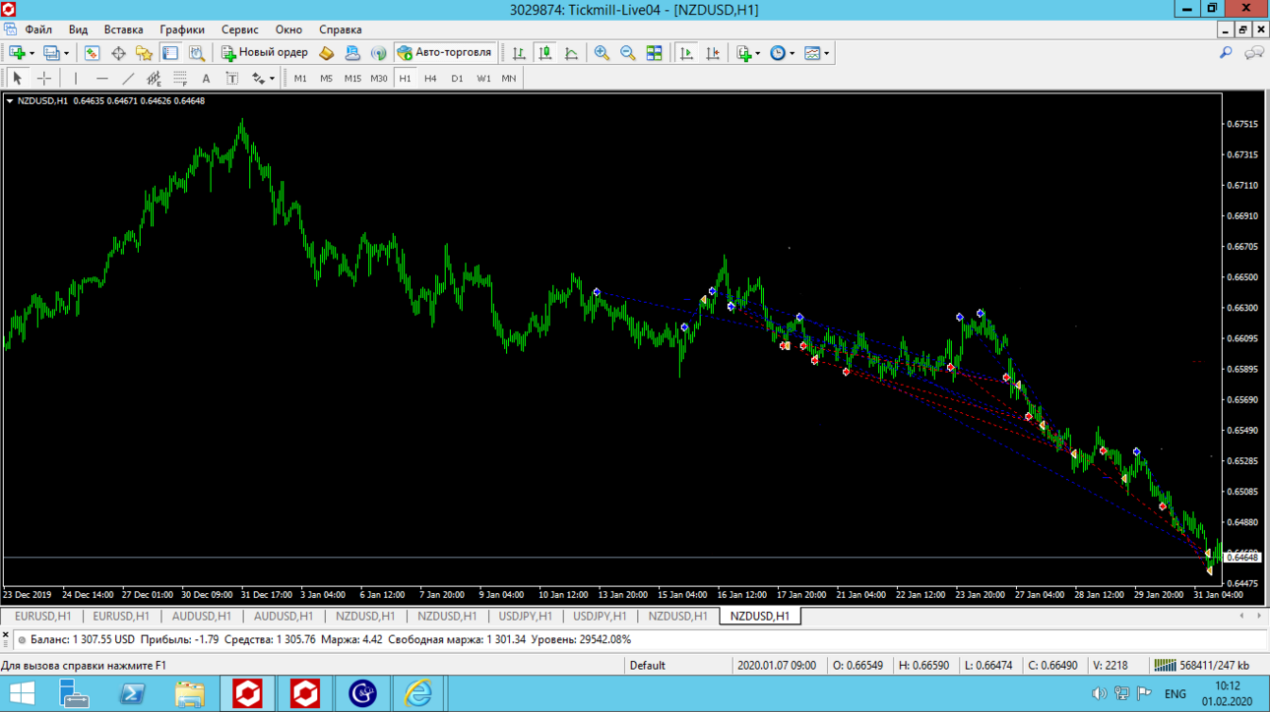Zoom out the chart

click(628, 53)
